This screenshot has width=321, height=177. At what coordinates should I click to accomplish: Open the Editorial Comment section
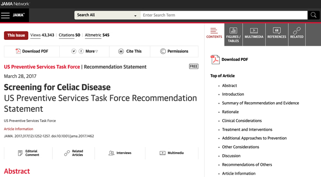[x=28, y=153]
